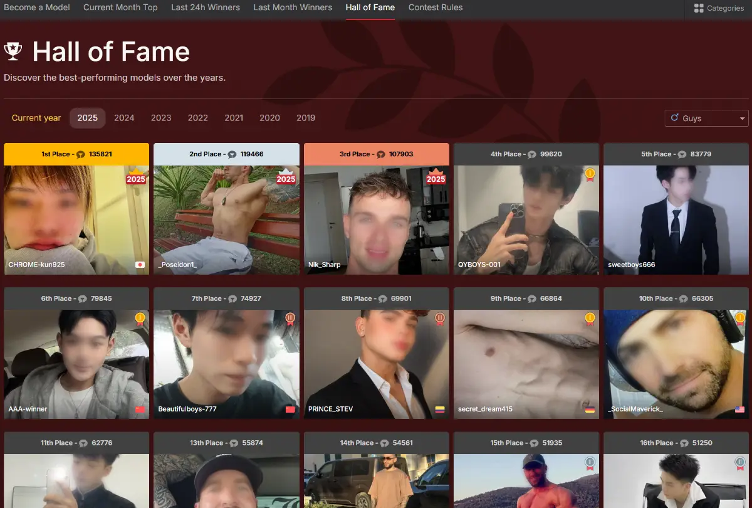Click the medal badge on QYBOYS-001 card
Screen dimensions: 752x508
click(x=590, y=174)
